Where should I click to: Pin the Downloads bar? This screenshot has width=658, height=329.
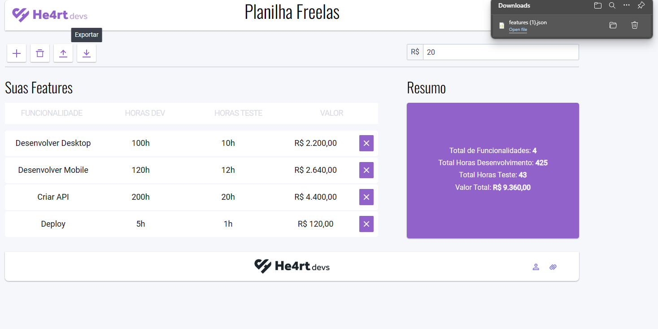coord(641,5)
